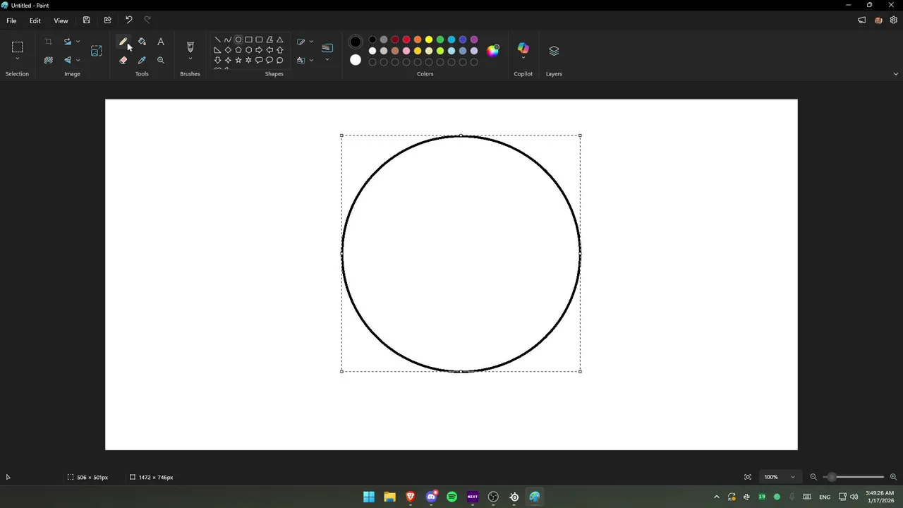Pick the red color swatch

(406, 40)
